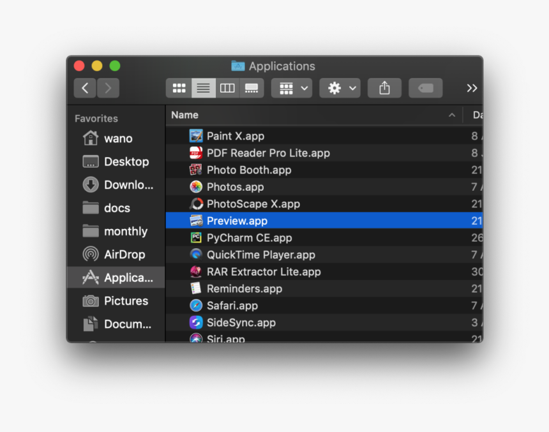
Task: Click the Photos app icon
Action: 196,186
